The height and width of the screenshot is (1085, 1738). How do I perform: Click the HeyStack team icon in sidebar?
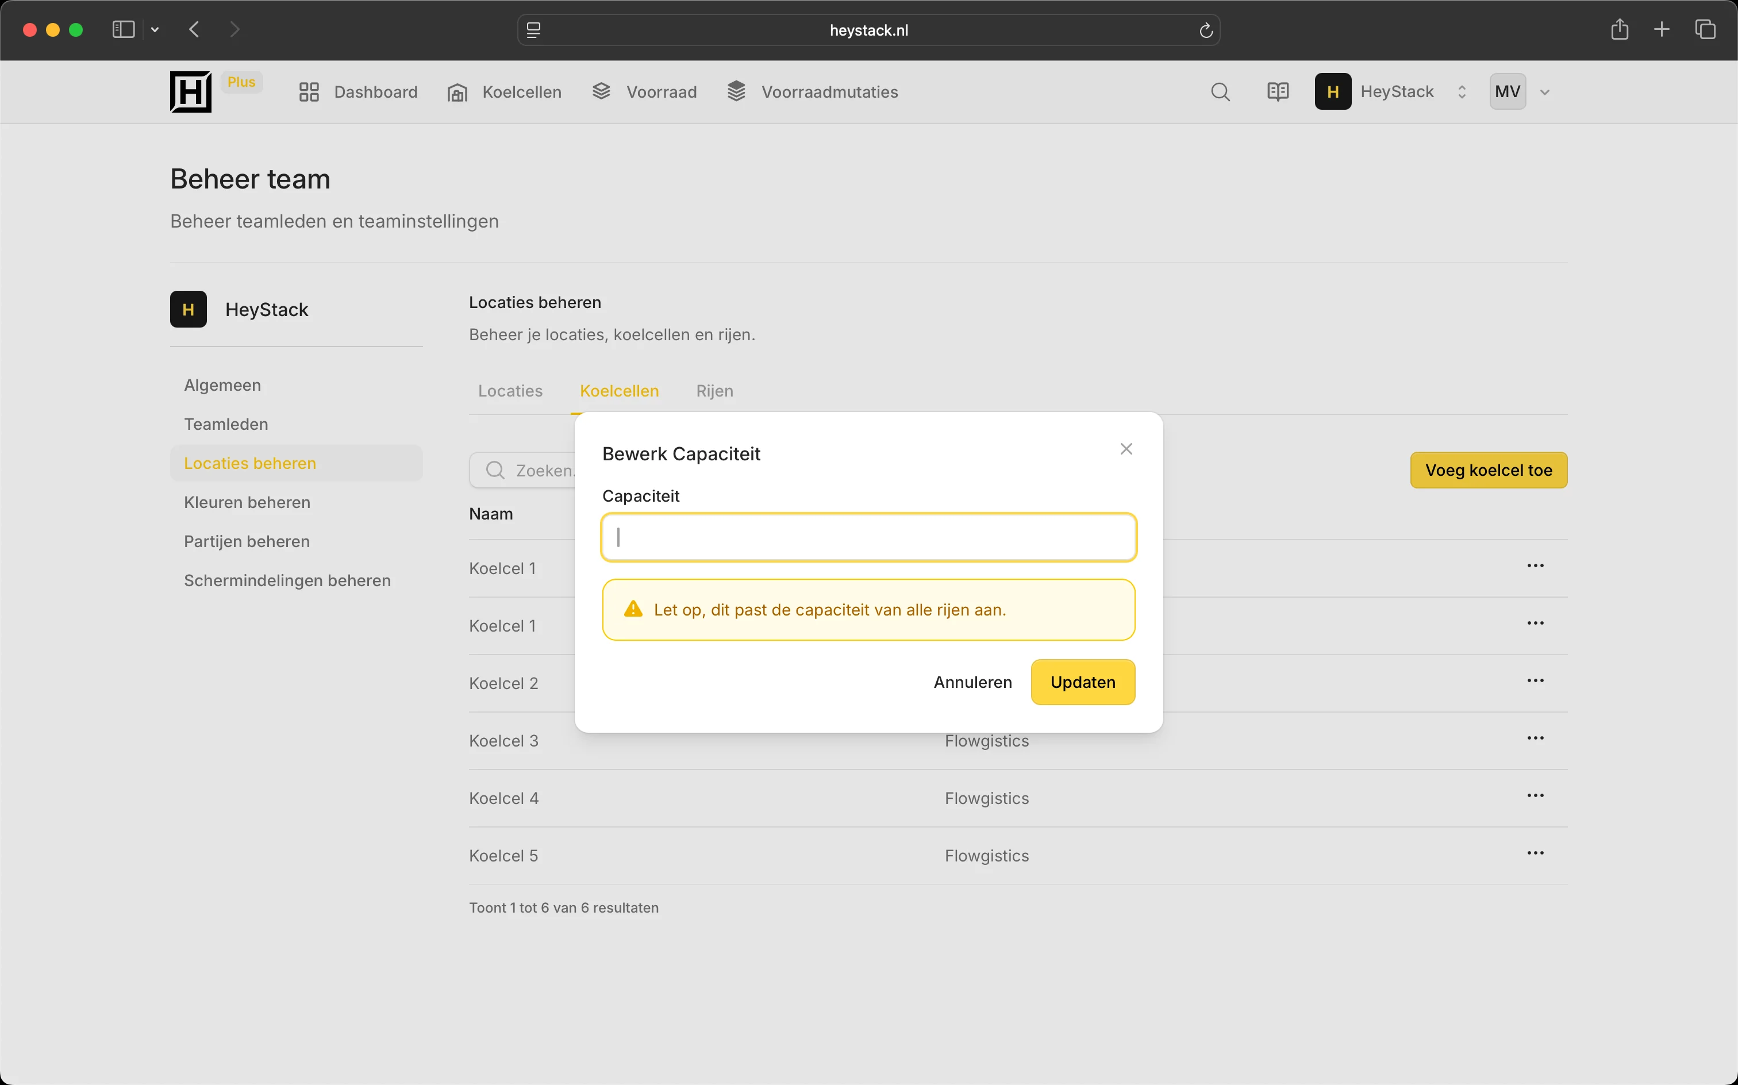pos(189,309)
